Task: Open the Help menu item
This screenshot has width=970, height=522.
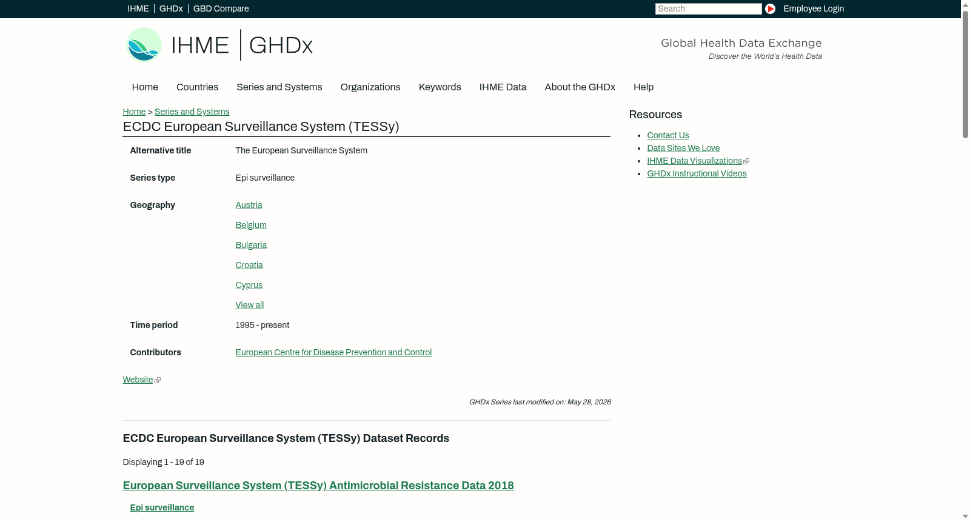Action: pos(644,87)
